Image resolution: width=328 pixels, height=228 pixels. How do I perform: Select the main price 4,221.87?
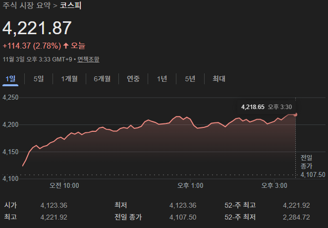[37, 28]
